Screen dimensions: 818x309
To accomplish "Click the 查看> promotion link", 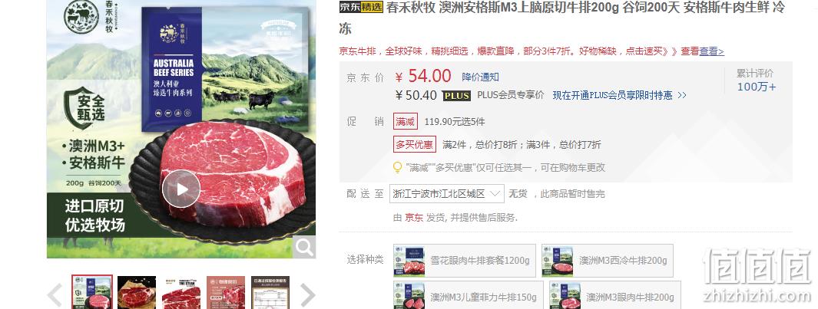I will pyautogui.click(x=711, y=51).
